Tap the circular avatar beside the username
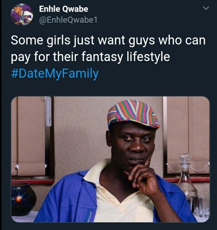The image size is (217, 230). tap(22, 15)
